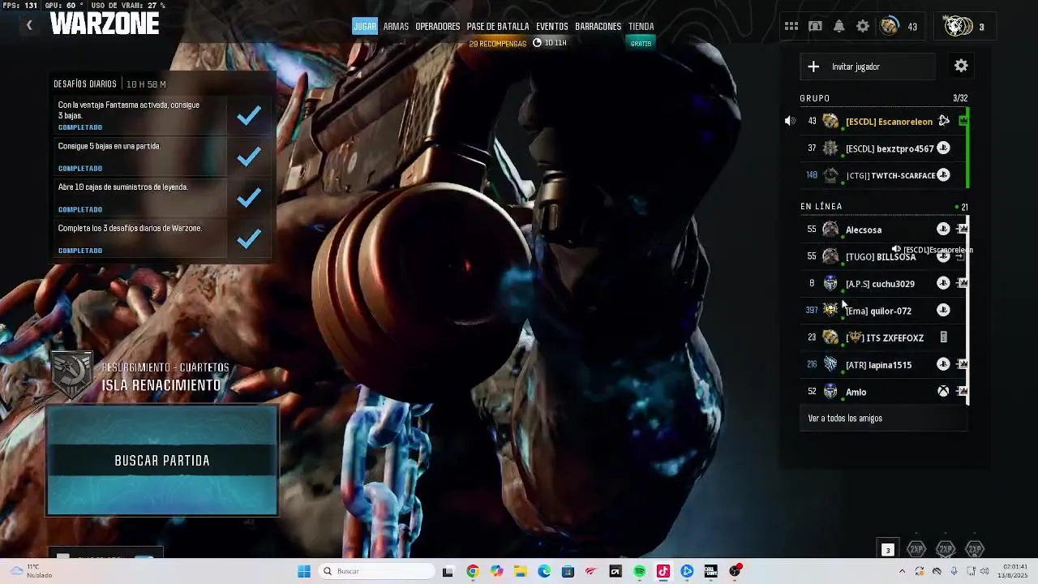
Task: Open the TIENDA tab
Action: pyautogui.click(x=641, y=27)
